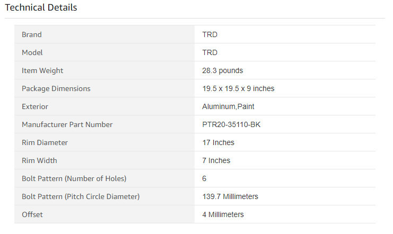
Task: Click the TRD brand value
Action: point(210,34)
